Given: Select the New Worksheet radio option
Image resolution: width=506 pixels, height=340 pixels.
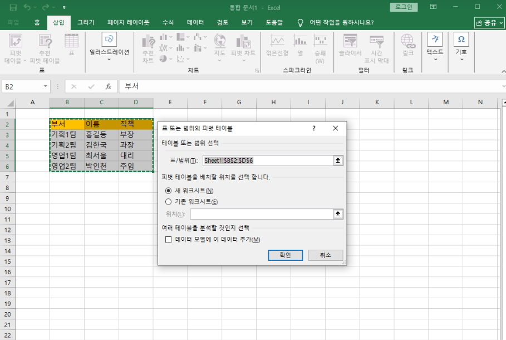Looking at the screenshot, I should [x=169, y=191].
